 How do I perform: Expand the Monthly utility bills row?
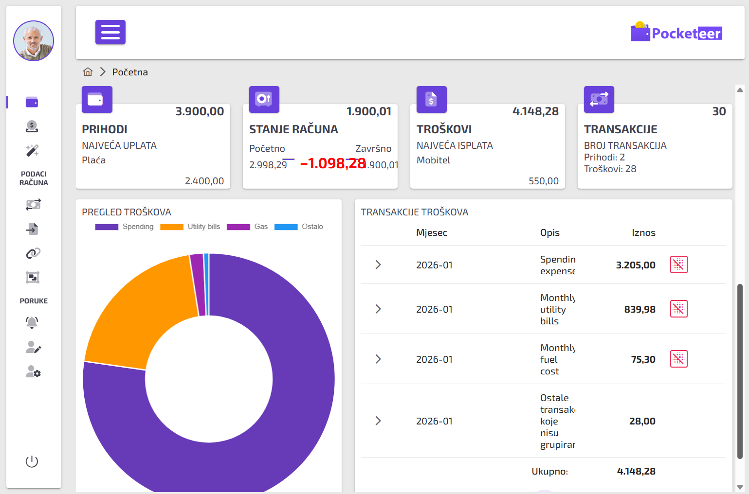click(378, 309)
